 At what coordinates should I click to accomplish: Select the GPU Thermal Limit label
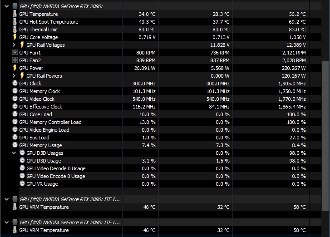39,30
